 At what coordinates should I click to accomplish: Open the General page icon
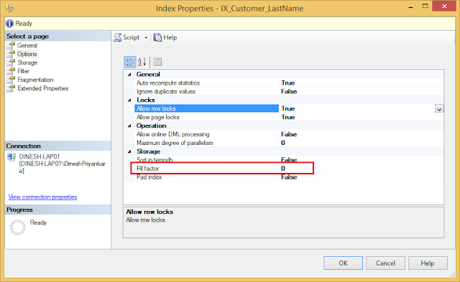11,45
